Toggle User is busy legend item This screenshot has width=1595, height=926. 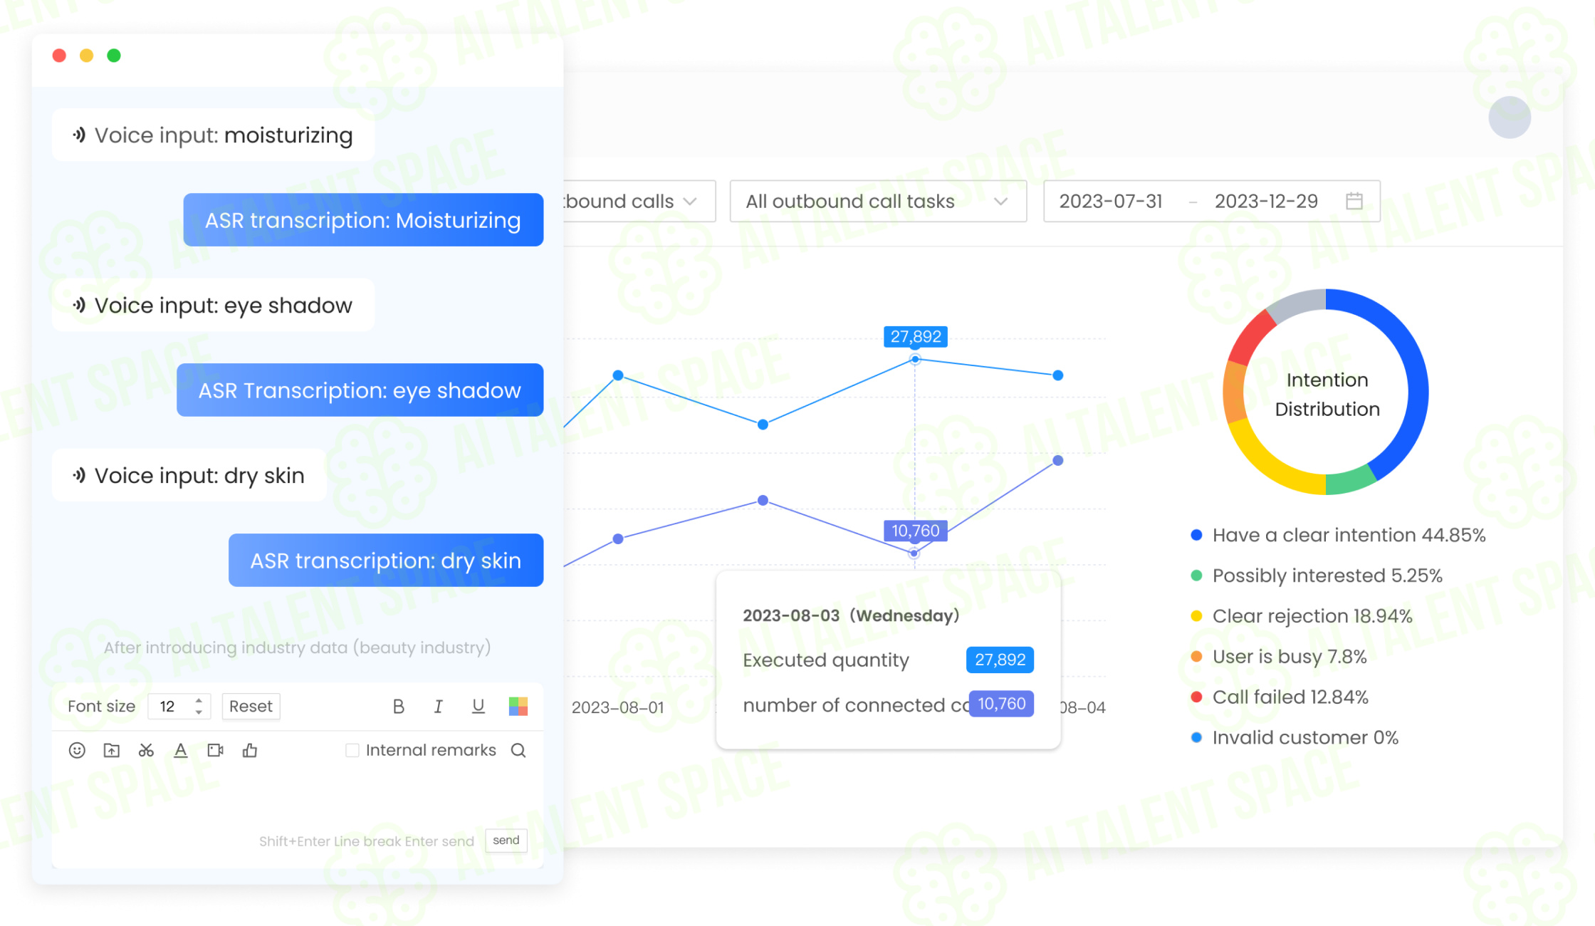point(1279,657)
